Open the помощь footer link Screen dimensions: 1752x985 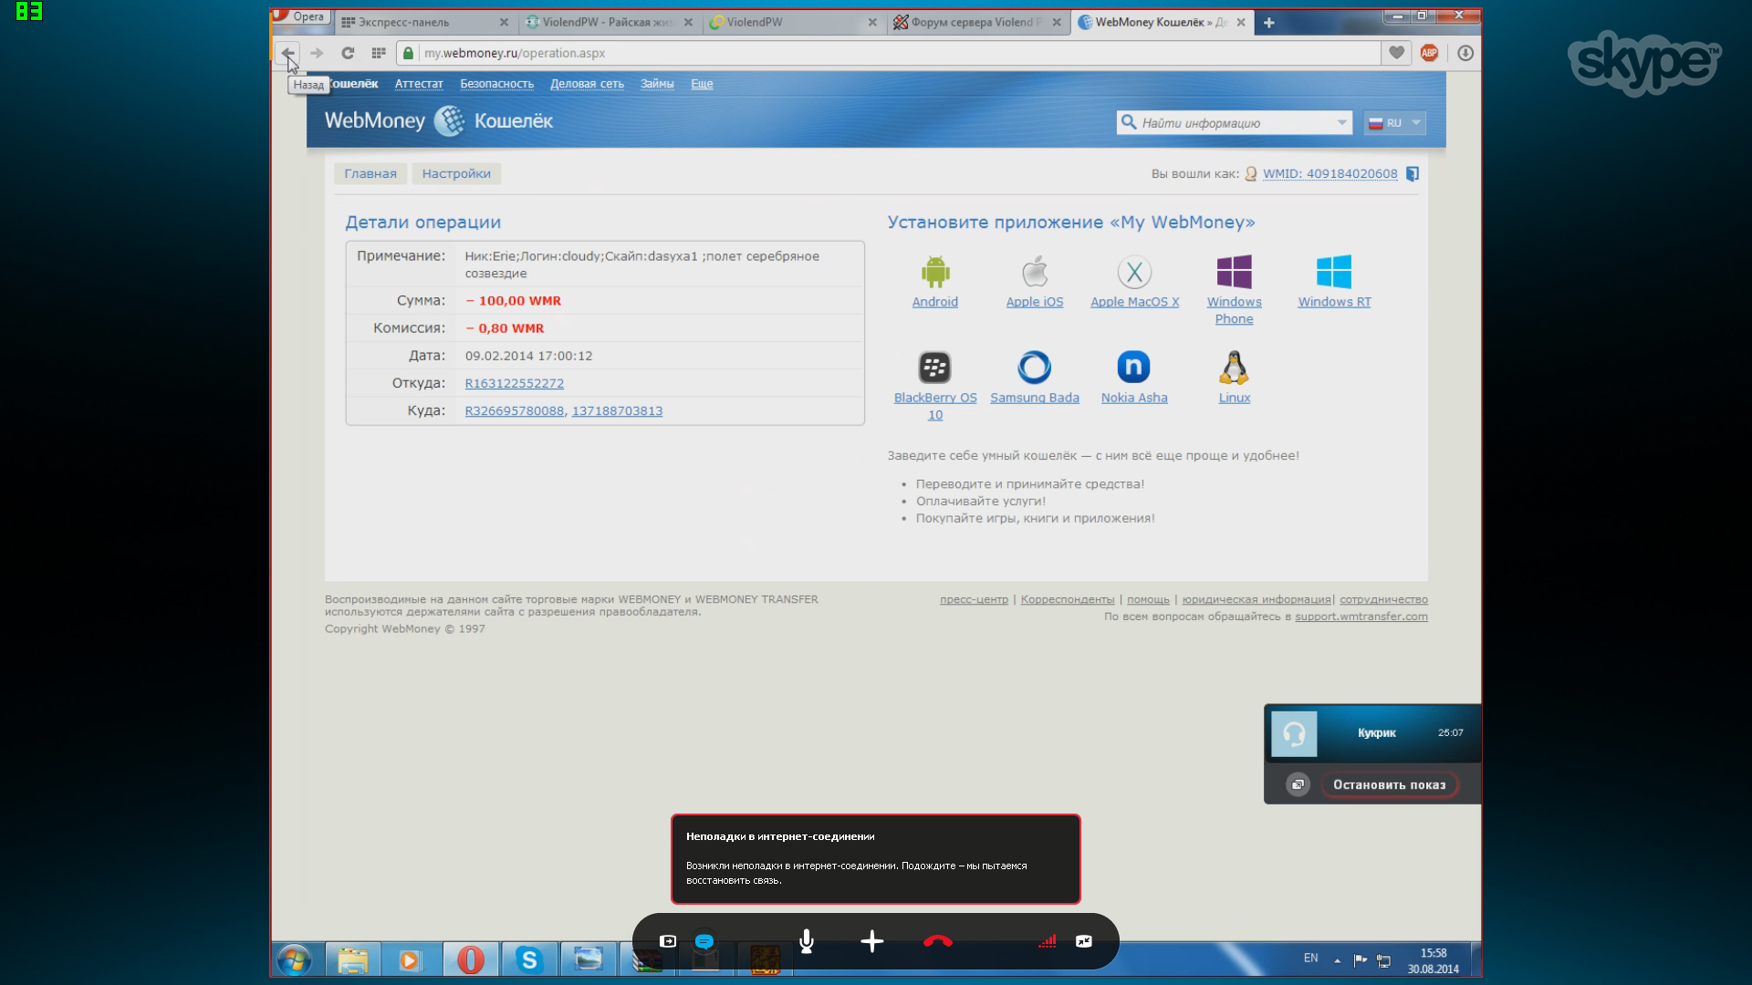(x=1148, y=600)
